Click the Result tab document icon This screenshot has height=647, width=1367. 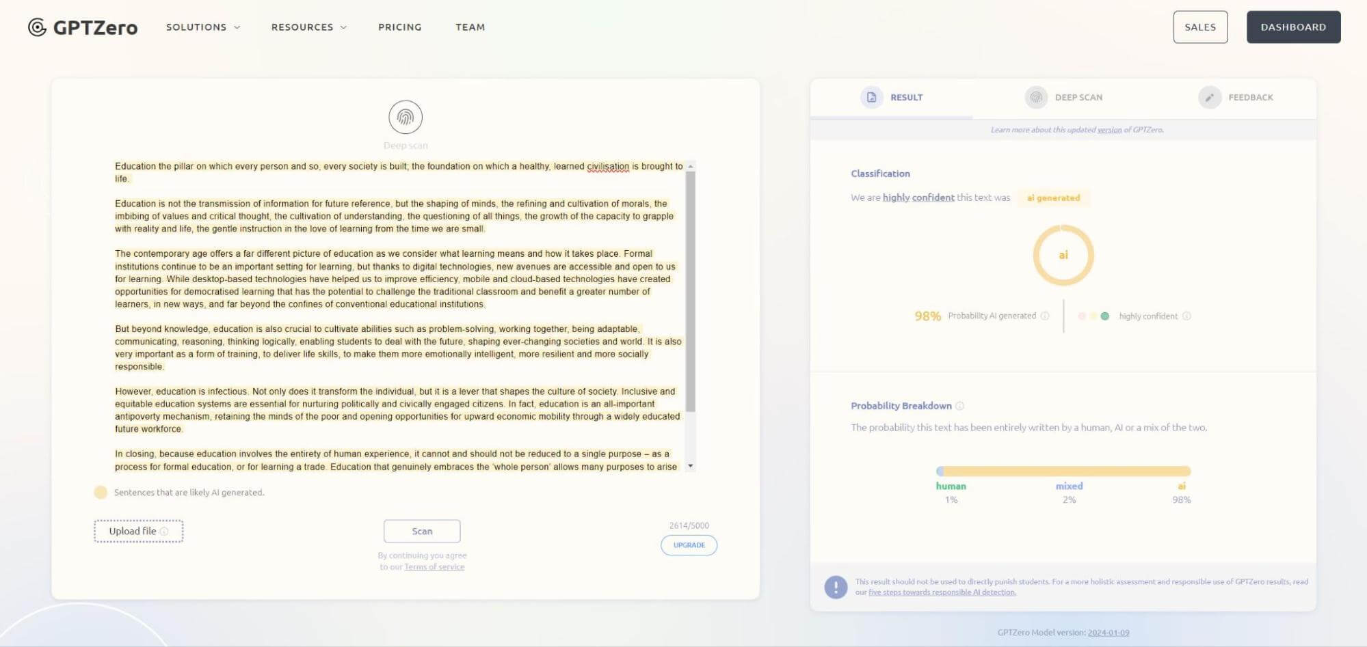tap(871, 97)
